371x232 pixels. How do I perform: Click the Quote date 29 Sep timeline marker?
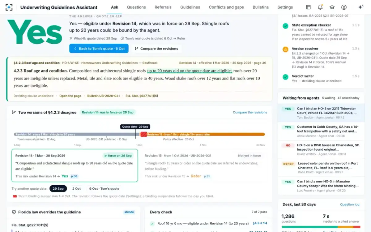135,127
